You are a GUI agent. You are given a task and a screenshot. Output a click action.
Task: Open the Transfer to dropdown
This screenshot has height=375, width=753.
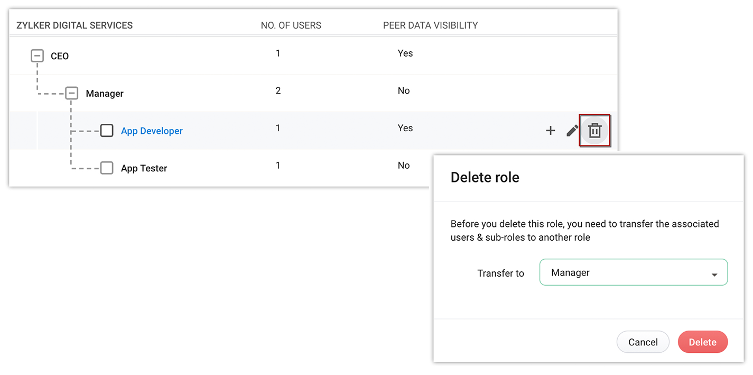click(633, 272)
